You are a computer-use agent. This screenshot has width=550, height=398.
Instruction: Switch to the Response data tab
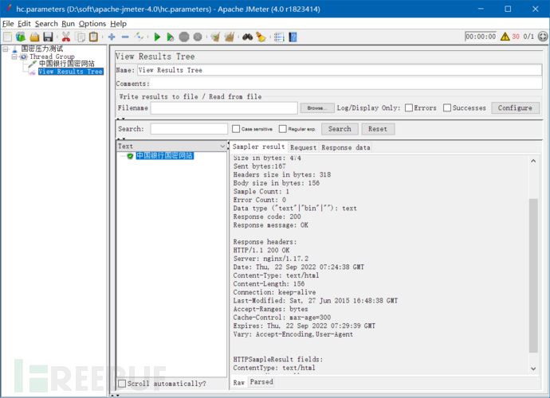pyautogui.click(x=345, y=147)
